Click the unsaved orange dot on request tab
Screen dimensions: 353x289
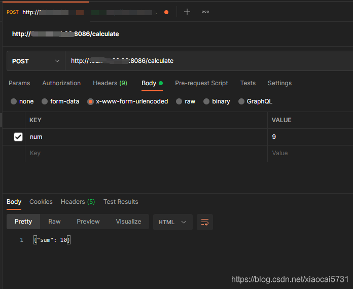click(166, 12)
